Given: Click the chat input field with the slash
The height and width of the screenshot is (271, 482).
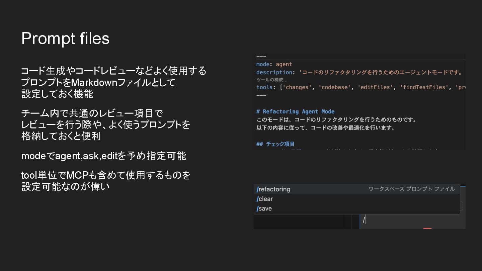Looking at the screenshot, I should coord(412,220).
